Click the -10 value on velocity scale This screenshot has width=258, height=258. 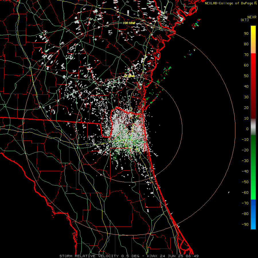245,140
